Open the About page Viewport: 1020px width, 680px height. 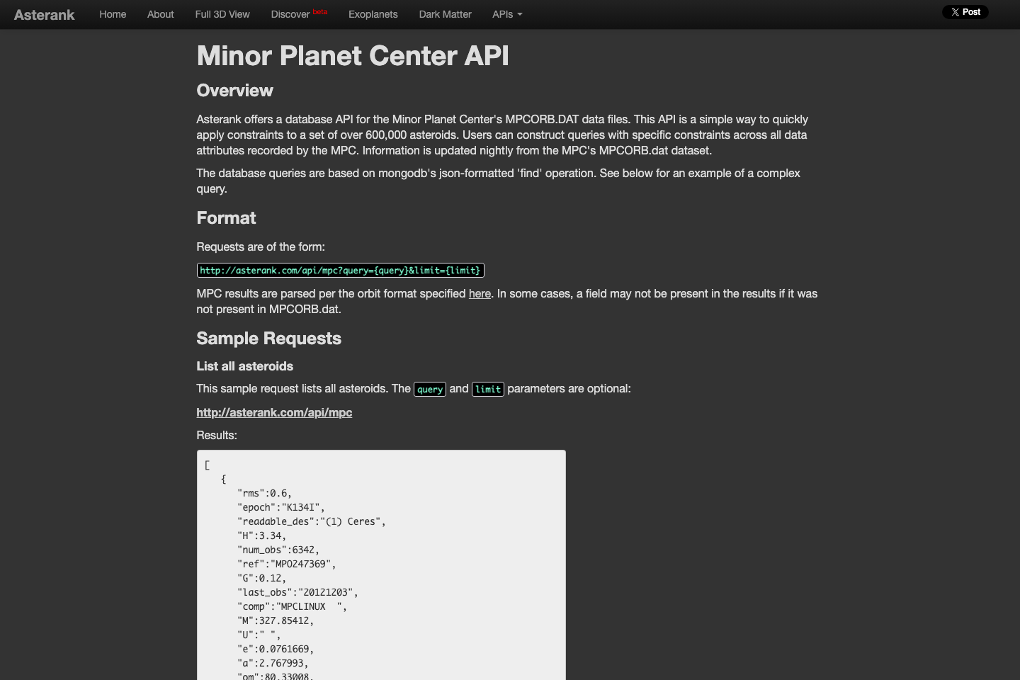point(160,14)
